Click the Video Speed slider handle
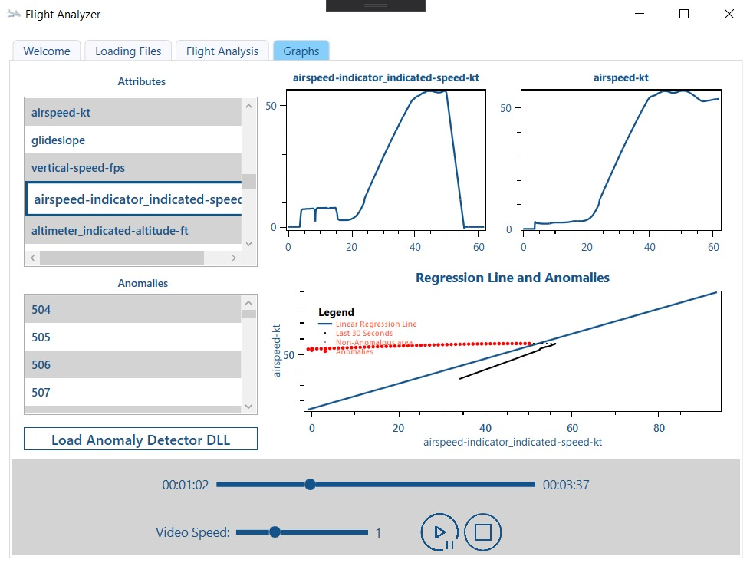This screenshot has width=750, height=563. (x=275, y=532)
